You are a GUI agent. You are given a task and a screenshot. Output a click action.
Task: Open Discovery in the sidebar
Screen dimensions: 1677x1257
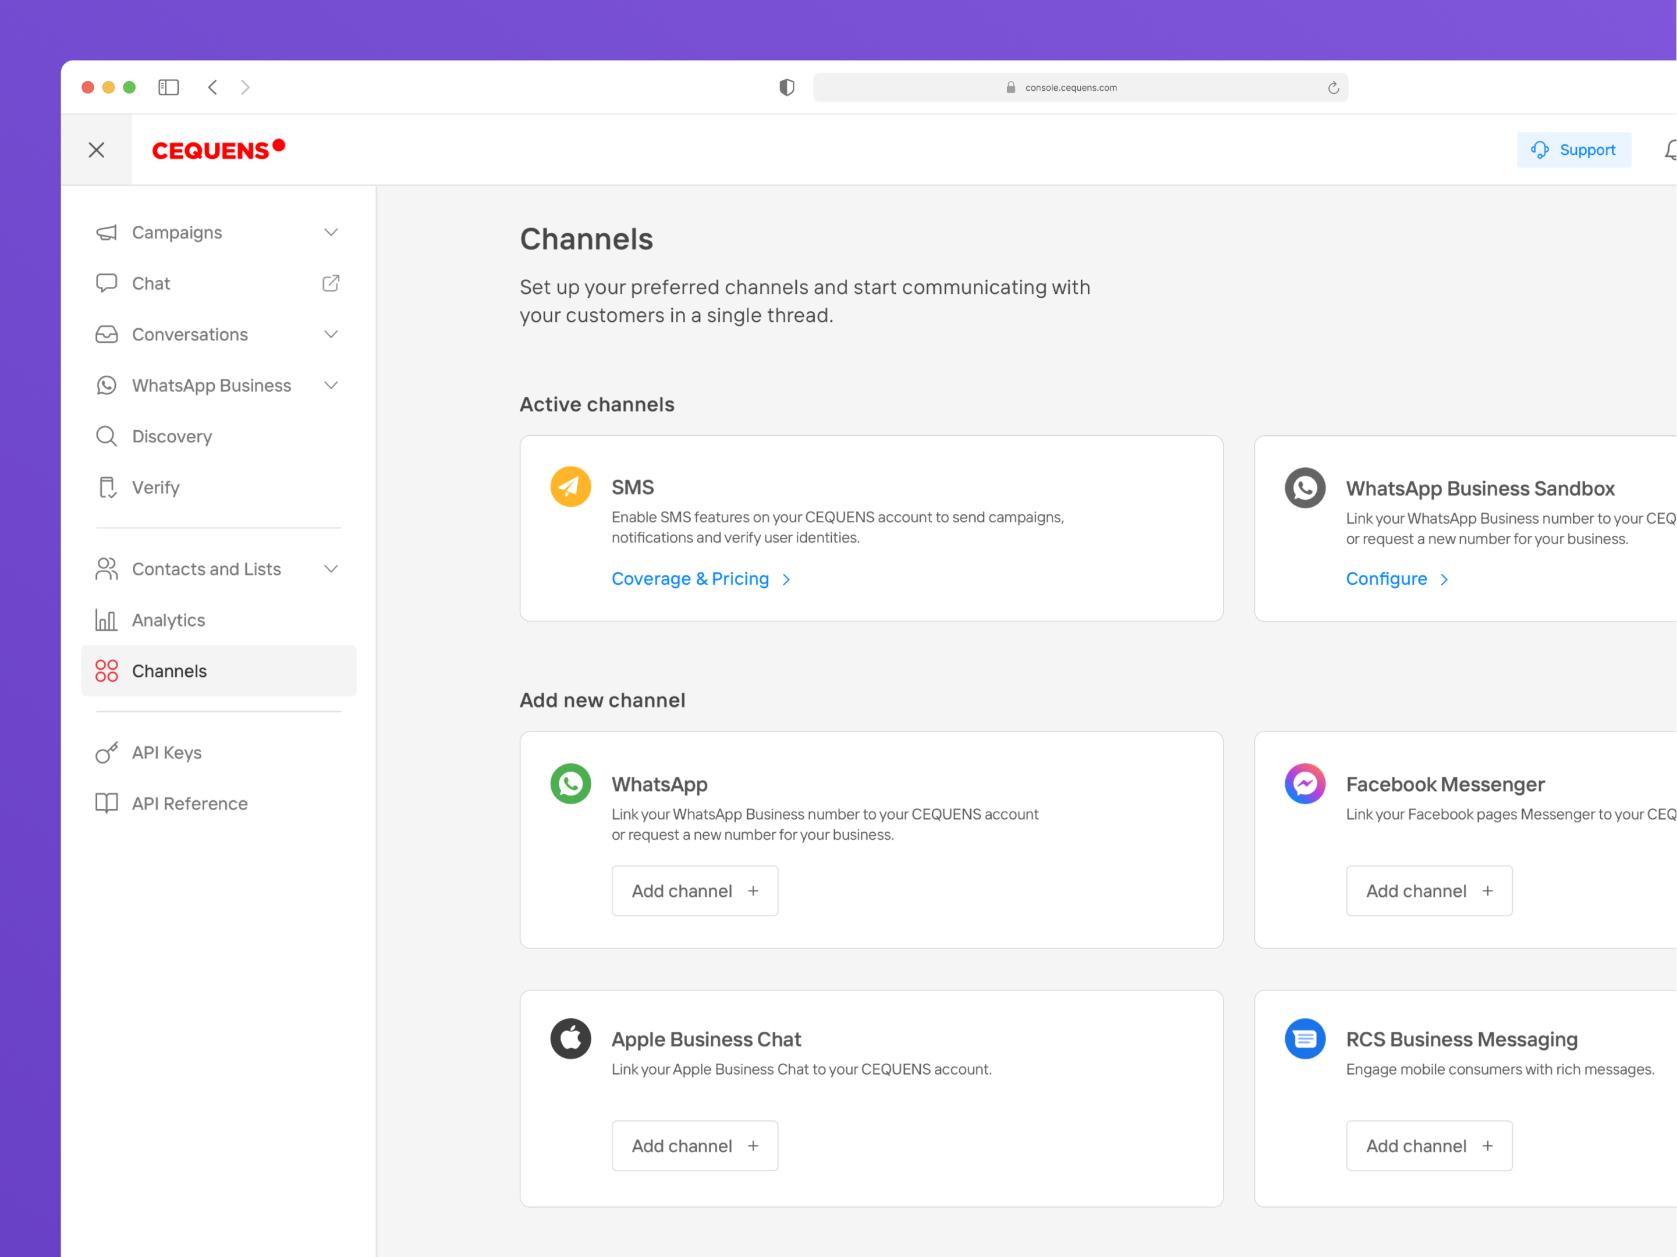[218, 436]
